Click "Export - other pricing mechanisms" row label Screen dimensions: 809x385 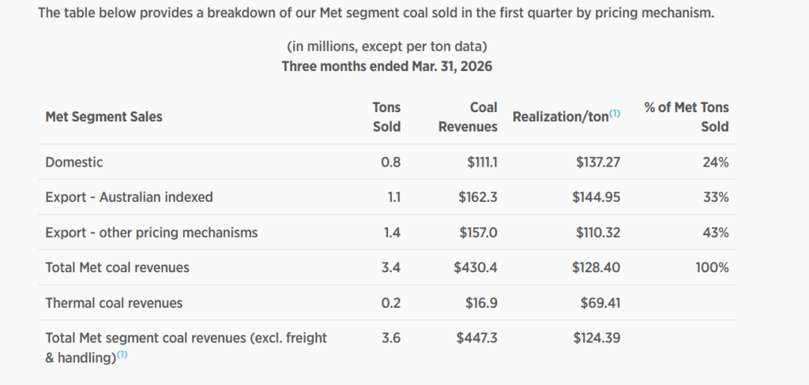tap(151, 233)
